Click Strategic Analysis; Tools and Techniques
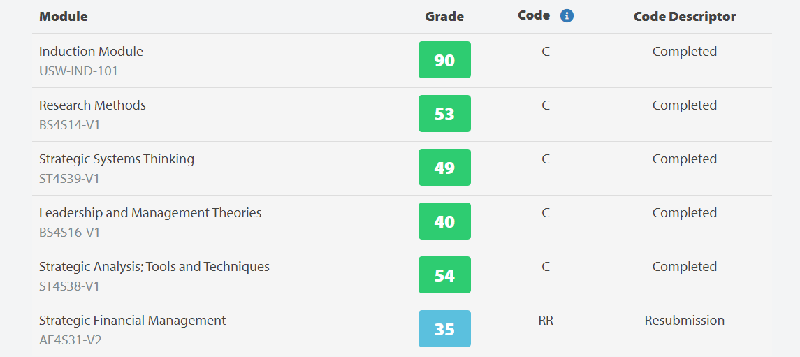 tap(154, 267)
